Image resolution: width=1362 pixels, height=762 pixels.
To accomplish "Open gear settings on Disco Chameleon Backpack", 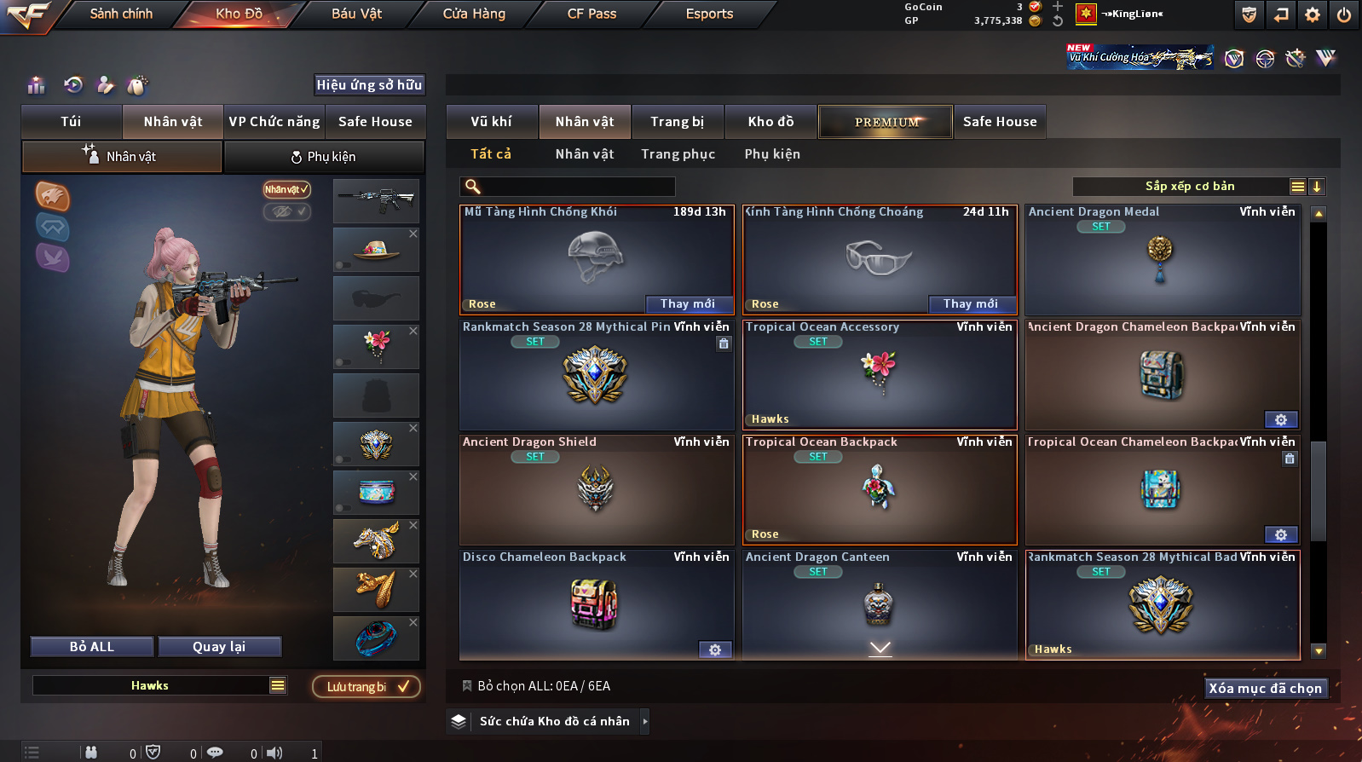I will click(715, 649).
